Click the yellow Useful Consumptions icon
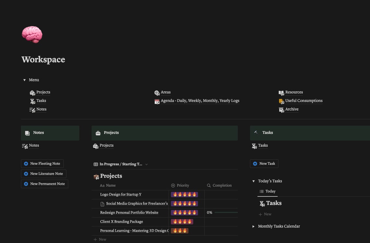Screen dimensions: 370x243 click(281, 101)
